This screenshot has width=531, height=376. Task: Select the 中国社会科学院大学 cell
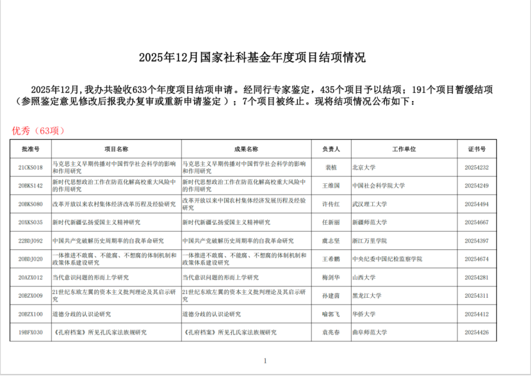click(379, 186)
